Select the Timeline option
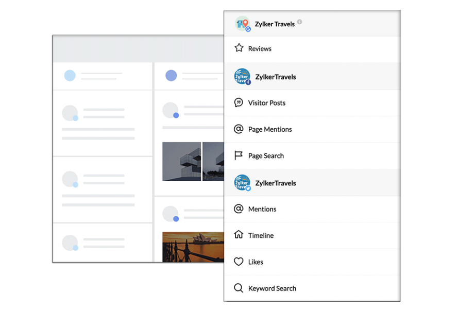 click(312, 235)
